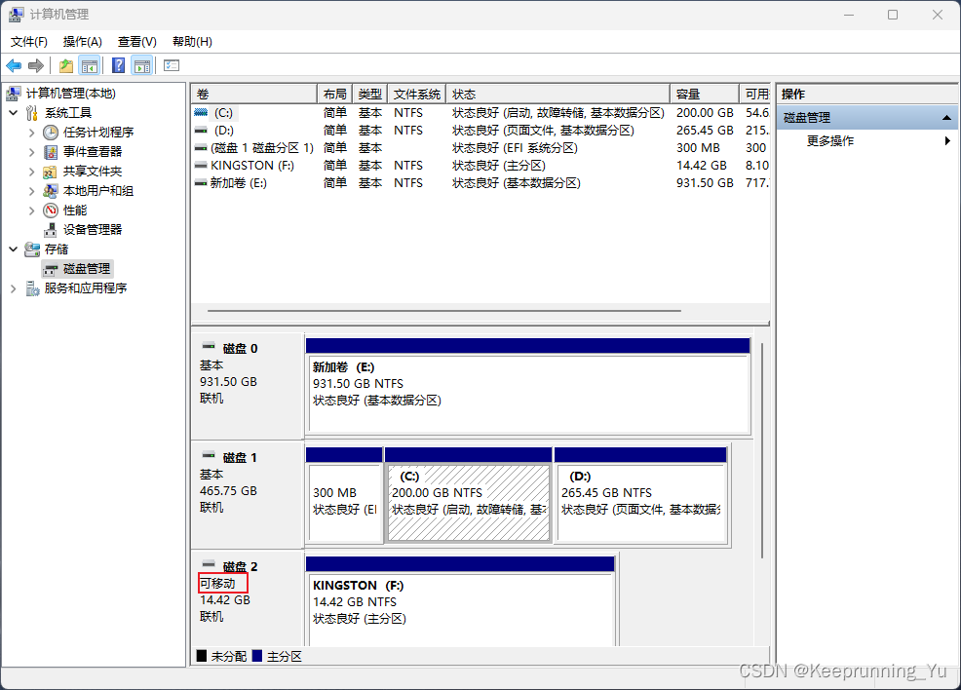Toggle Show/Hide Action Pane toolbar button
The height and width of the screenshot is (690, 961).
pos(142,65)
